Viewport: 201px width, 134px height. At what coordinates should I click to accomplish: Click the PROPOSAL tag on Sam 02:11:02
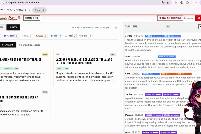pyautogui.click(x=151, y=74)
